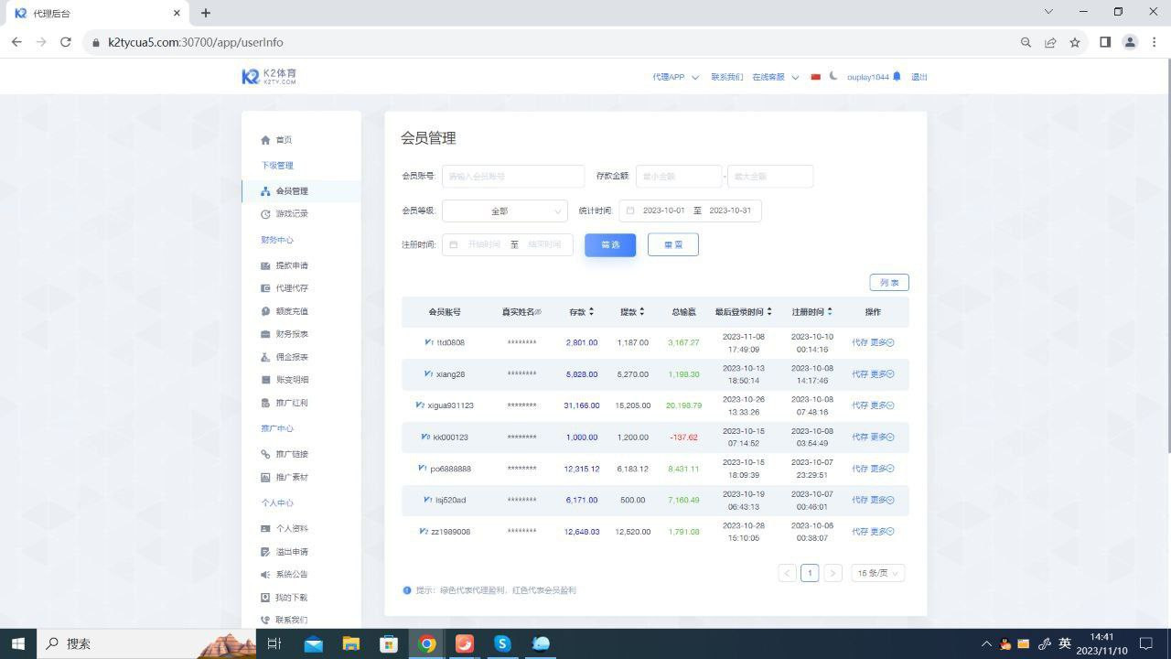Sort by 注册时间 column arrows

click(x=830, y=312)
